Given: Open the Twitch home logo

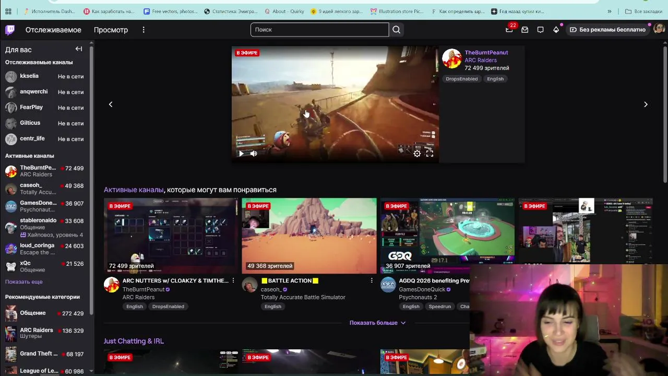Looking at the screenshot, I should click(10, 30).
